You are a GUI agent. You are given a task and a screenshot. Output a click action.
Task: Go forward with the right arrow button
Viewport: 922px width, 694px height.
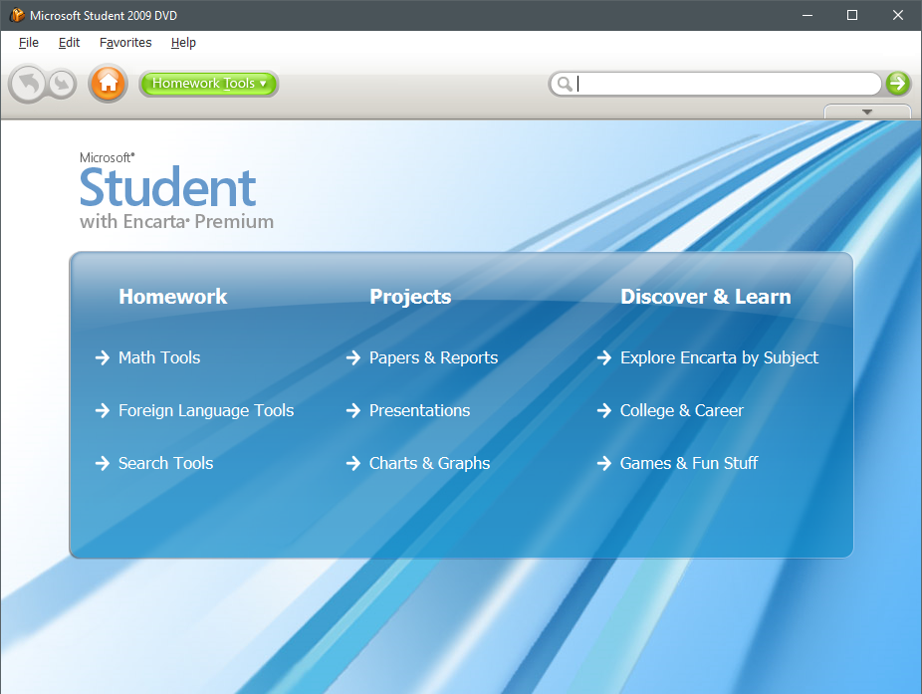click(x=61, y=84)
